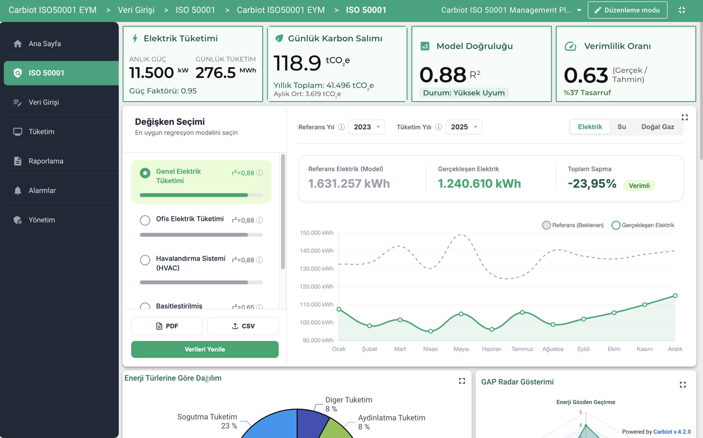Image resolution: width=703 pixels, height=438 pixels.
Task: Click the Ana Sayfa home icon
Action: pos(18,44)
